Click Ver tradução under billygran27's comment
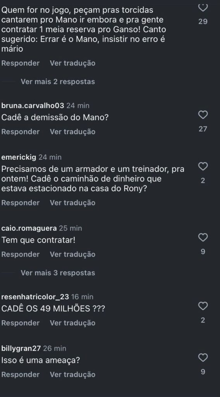This screenshot has width=220, height=397. click(72, 375)
